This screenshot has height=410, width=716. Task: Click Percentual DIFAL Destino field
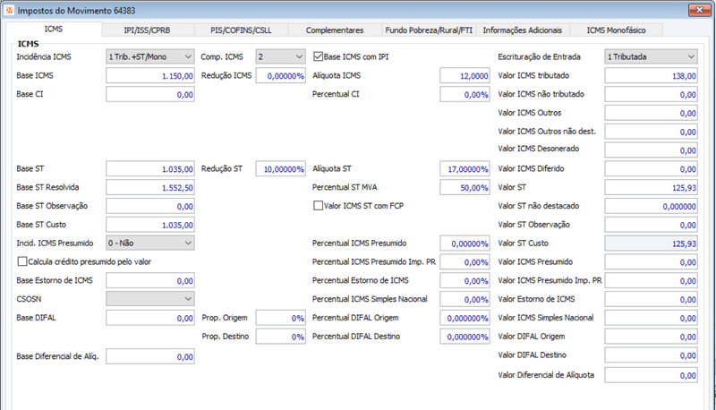(465, 337)
